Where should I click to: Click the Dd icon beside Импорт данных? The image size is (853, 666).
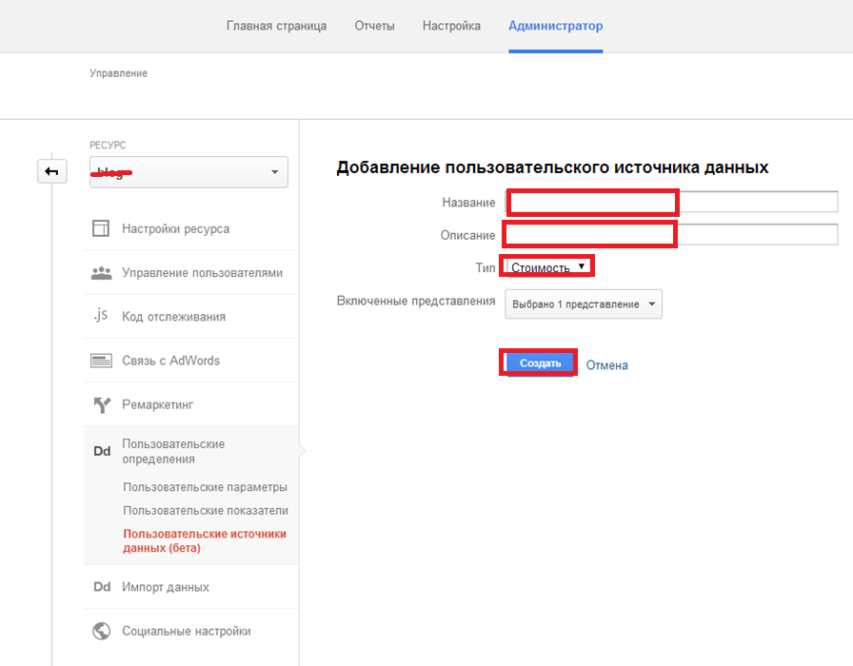coord(102,587)
